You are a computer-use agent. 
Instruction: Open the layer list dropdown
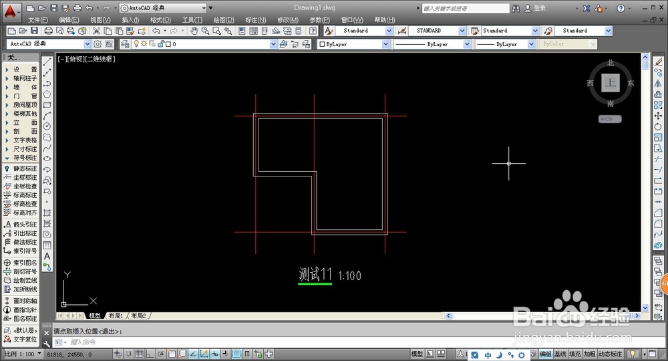tap(273, 44)
